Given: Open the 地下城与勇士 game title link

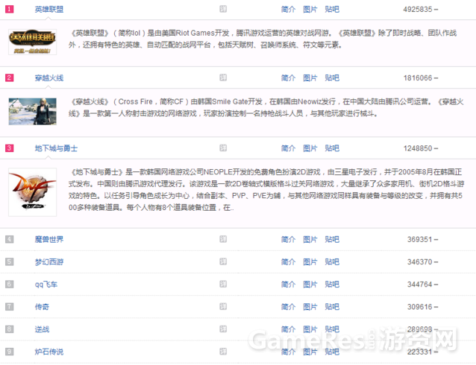Looking at the screenshot, I should [x=56, y=148].
